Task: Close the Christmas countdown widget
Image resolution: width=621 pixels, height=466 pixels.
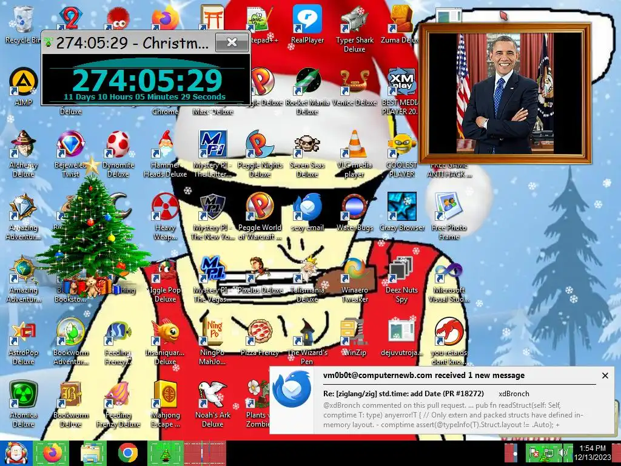Action: tap(232, 42)
